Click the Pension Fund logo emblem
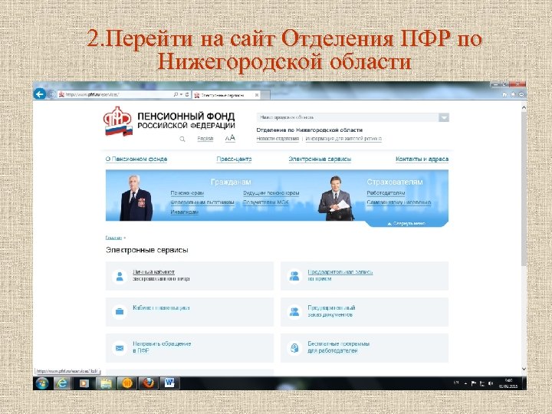The height and width of the screenshot is (414, 552). pyautogui.click(x=118, y=121)
